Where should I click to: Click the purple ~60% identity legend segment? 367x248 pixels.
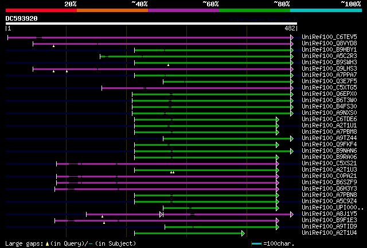click(183, 10)
